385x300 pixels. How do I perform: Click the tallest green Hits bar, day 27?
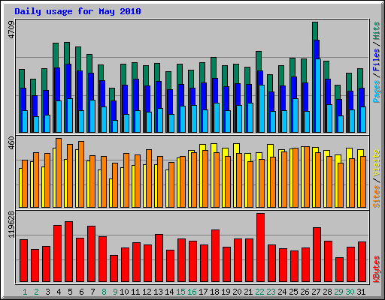tap(315, 31)
